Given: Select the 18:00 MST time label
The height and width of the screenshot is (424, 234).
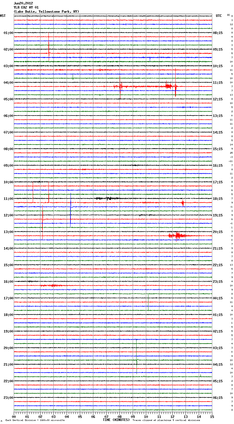Looking at the screenshot, I should [x=8, y=315].
